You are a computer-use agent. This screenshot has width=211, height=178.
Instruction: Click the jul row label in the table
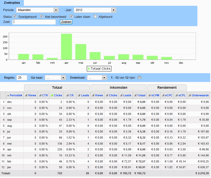point(9,131)
